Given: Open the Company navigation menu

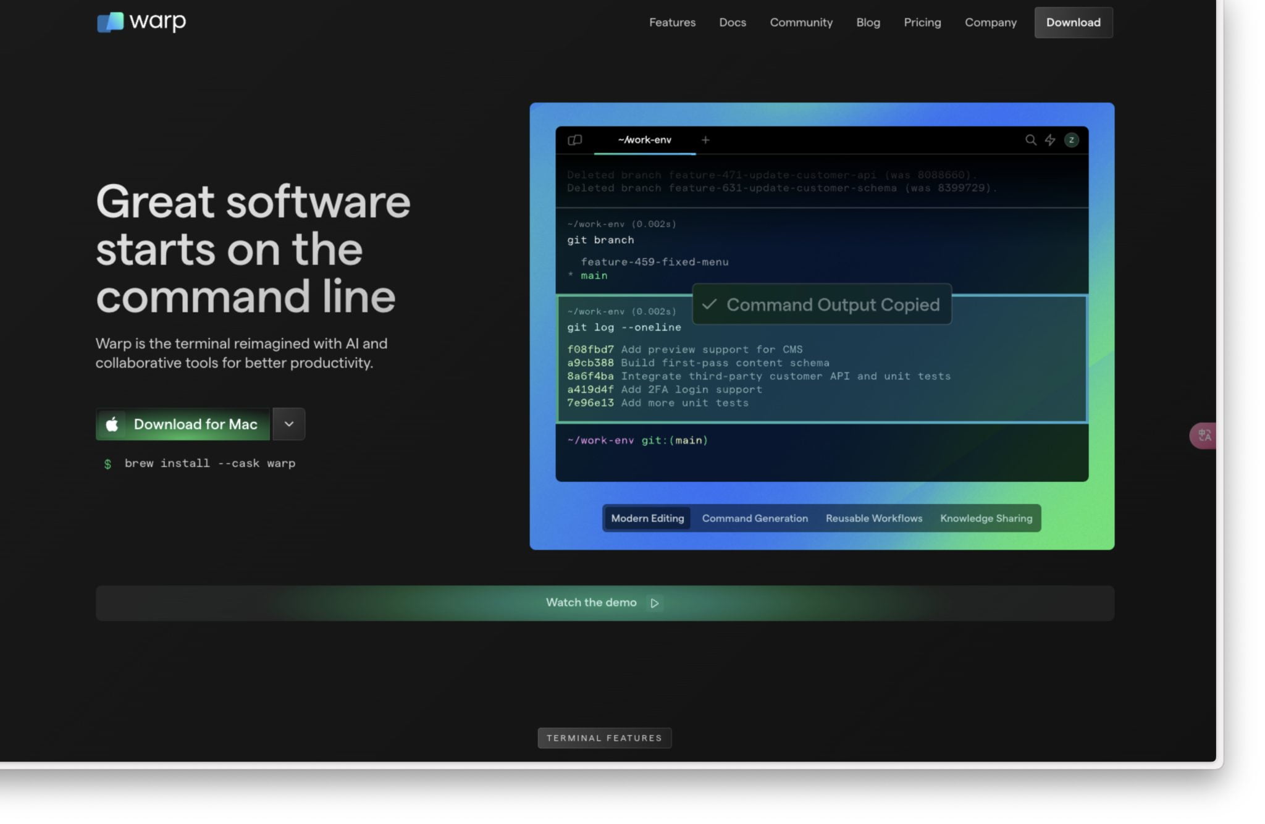Looking at the screenshot, I should click(x=990, y=23).
